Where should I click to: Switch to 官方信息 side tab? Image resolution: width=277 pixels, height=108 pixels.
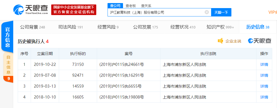[7, 37]
